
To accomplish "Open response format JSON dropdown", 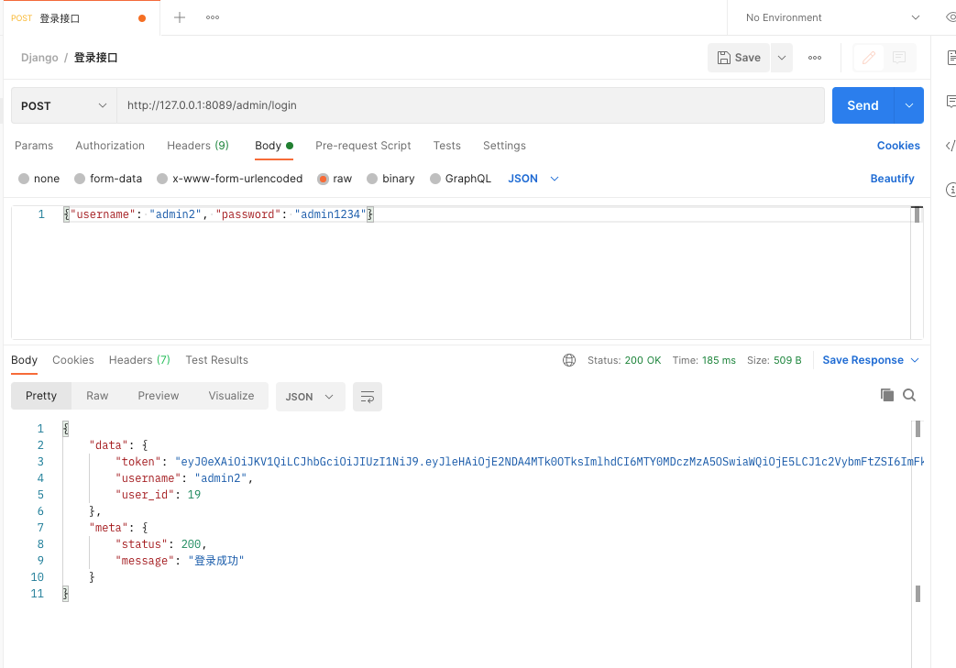I will point(311,397).
